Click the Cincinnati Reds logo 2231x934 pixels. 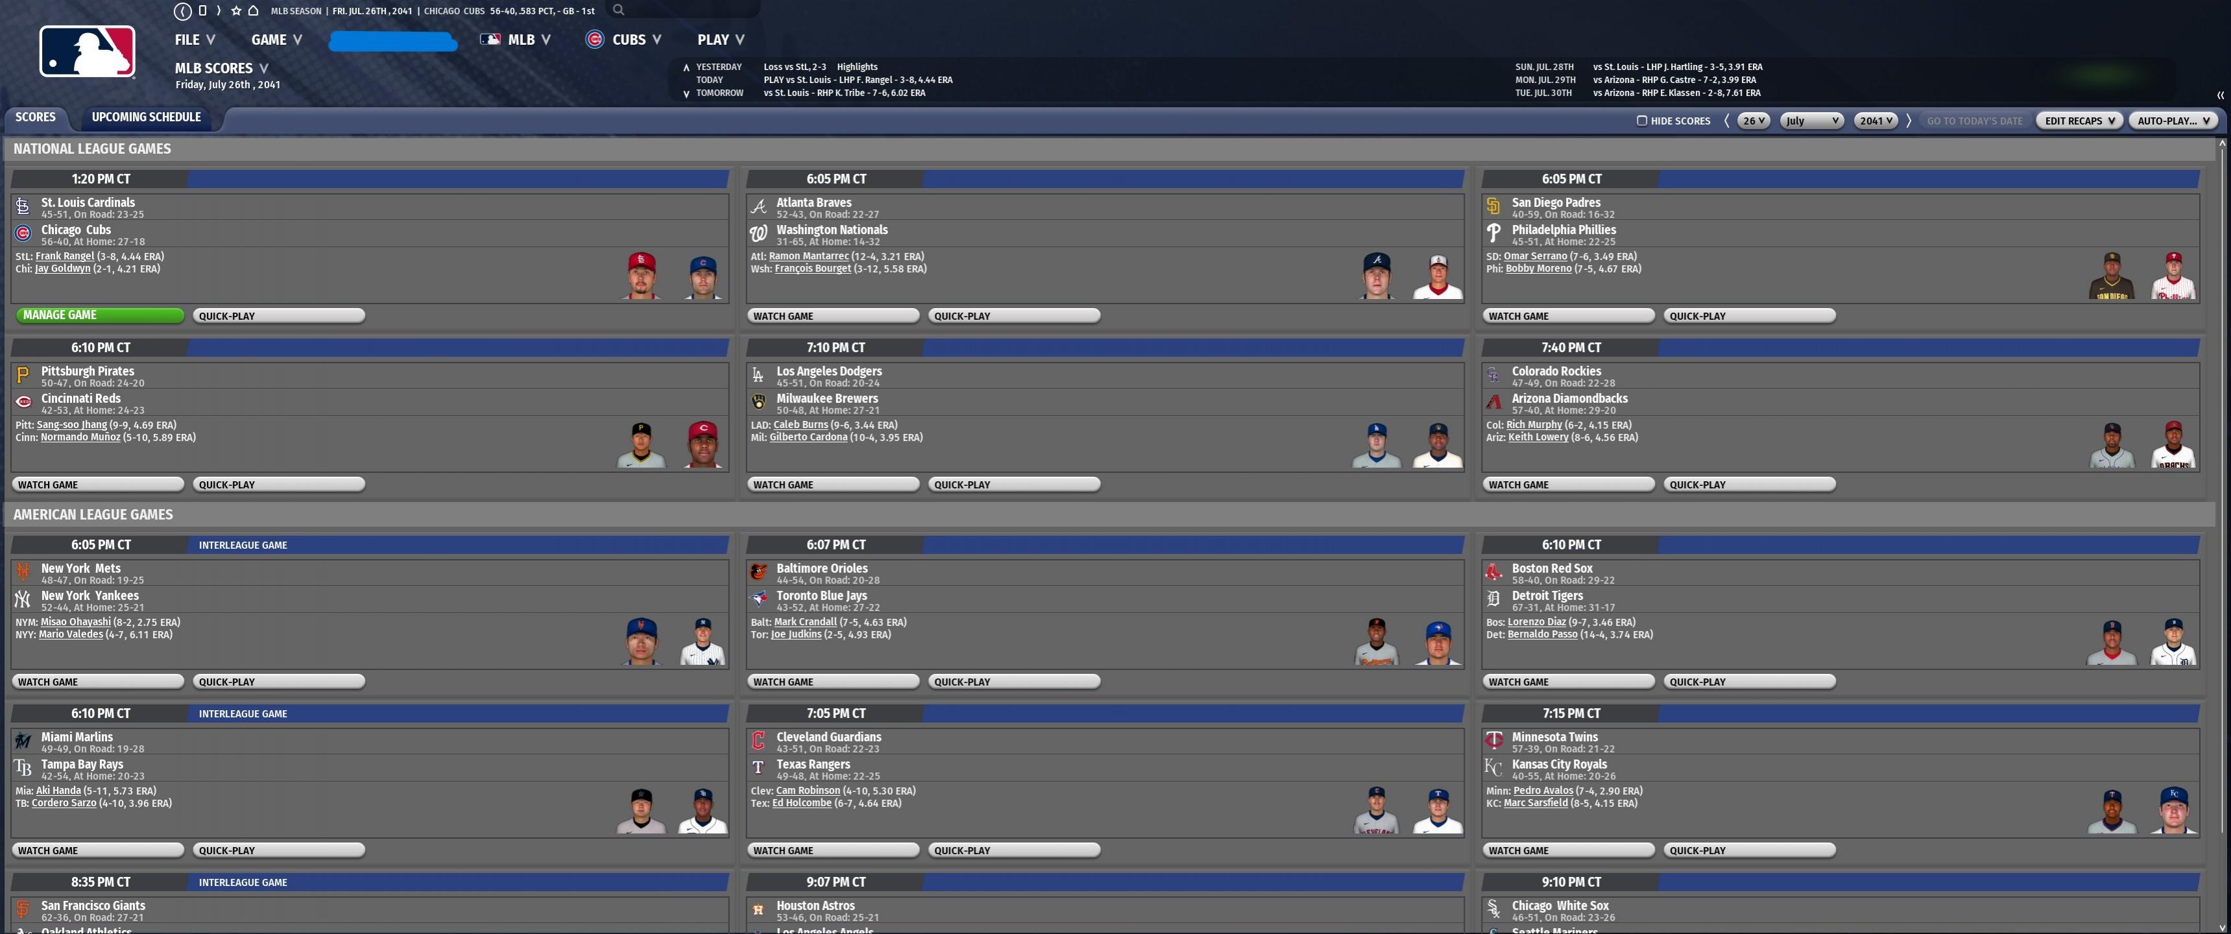pos(23,401)
